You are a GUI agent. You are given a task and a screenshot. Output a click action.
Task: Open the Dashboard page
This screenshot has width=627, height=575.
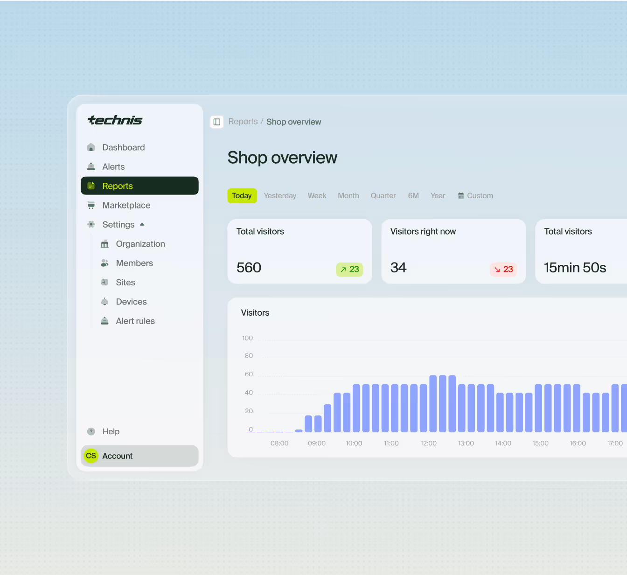[x=139, y=147]
